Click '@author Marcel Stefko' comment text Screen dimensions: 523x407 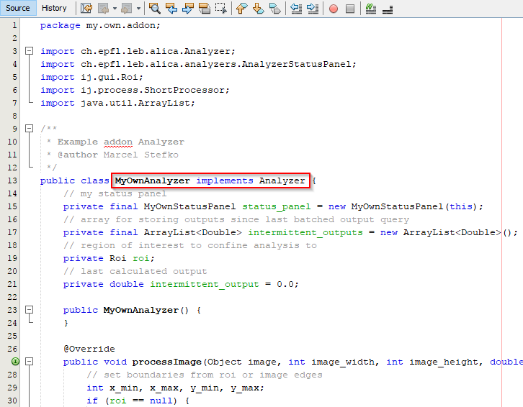117,155
